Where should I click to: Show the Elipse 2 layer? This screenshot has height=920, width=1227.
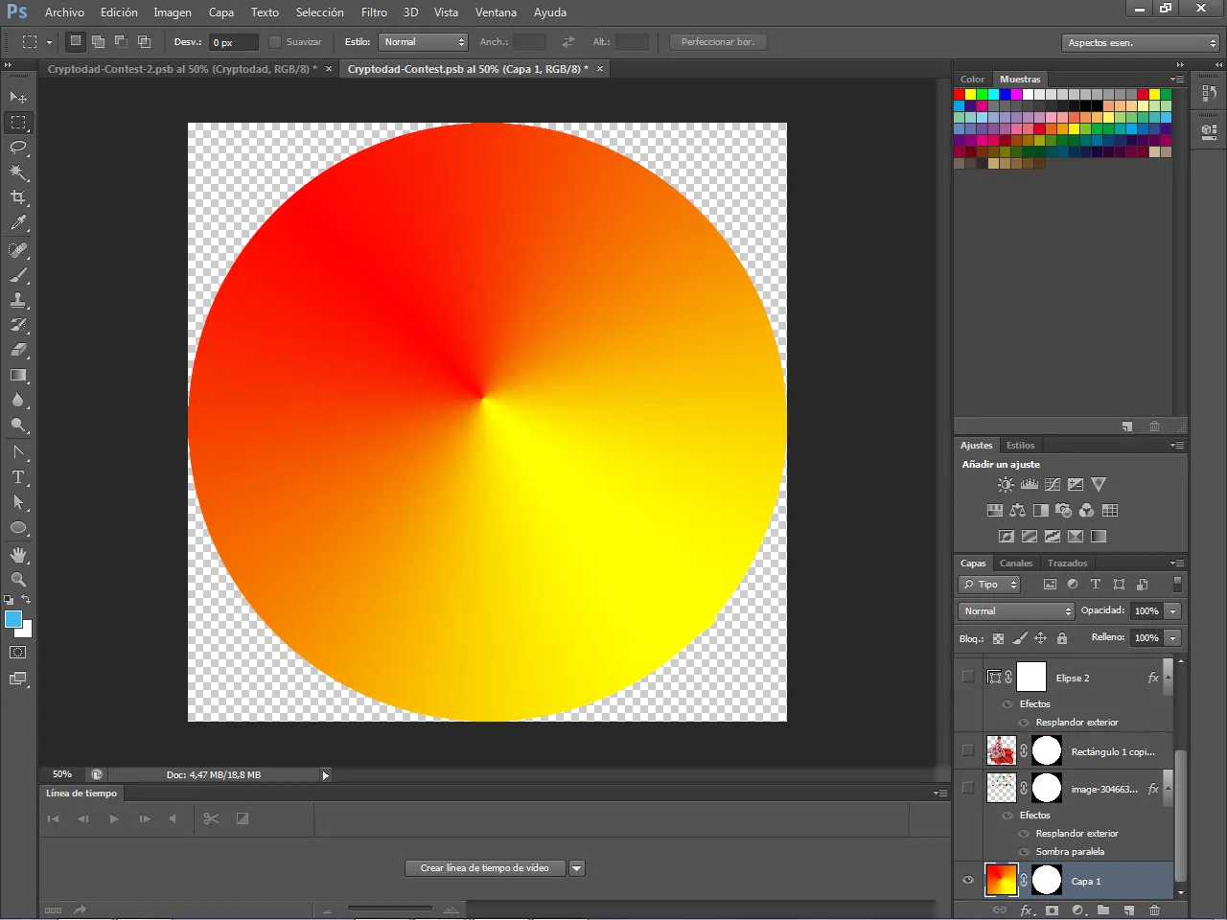coord(967,677)
